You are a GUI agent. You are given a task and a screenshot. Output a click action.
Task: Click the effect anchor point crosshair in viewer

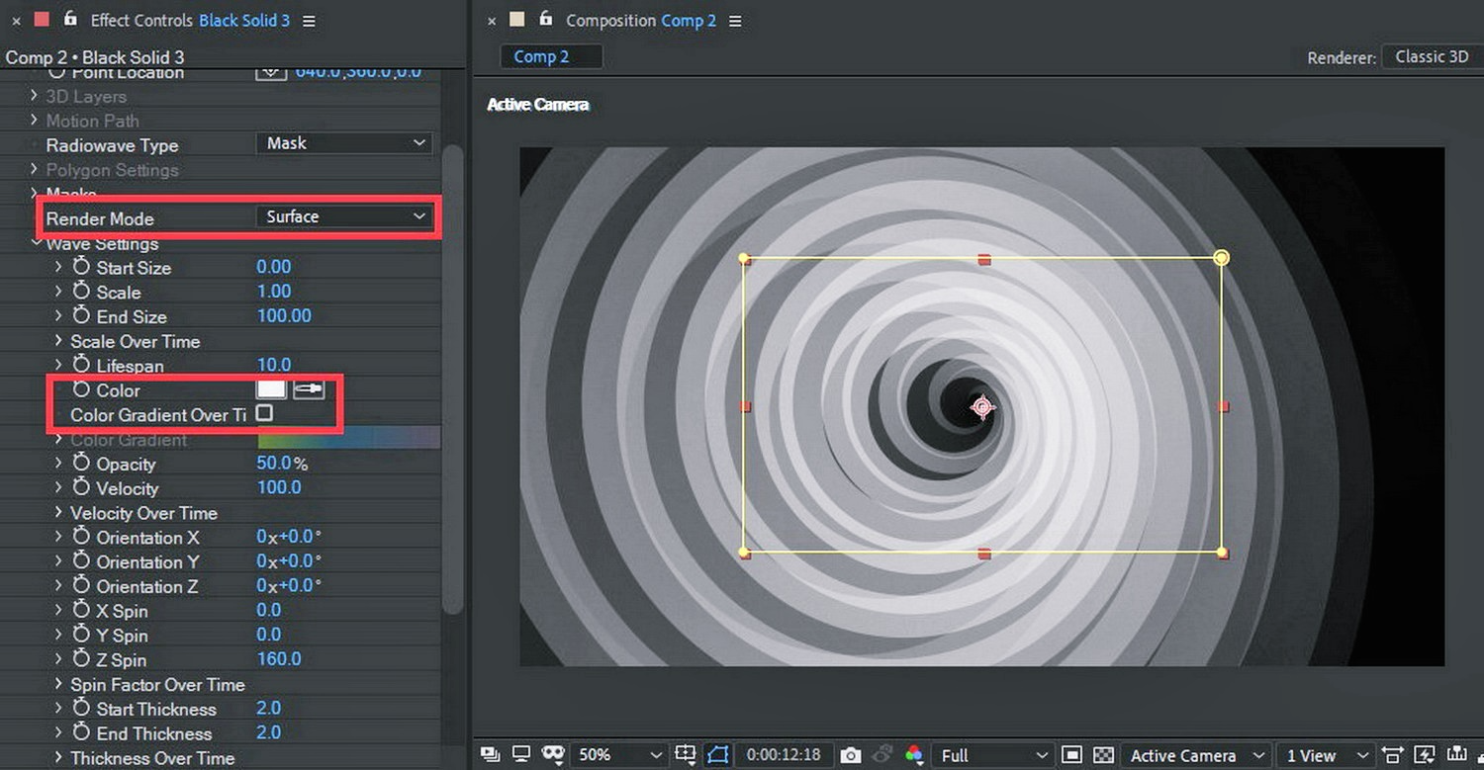coord(982,407)
